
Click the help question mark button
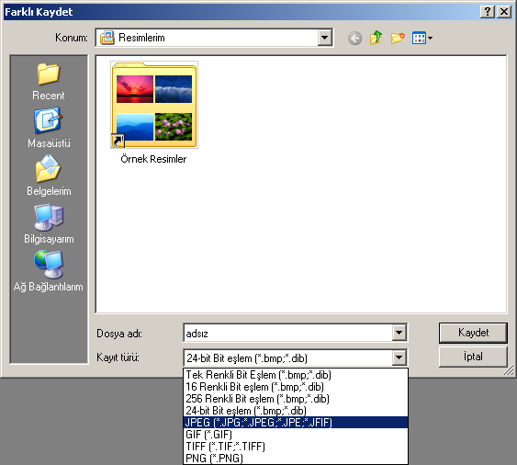(488, 12)
